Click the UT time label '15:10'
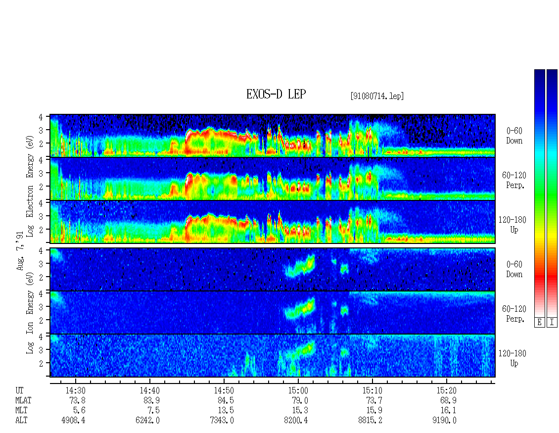Viewport: 559px width, 433px height. 372,390
